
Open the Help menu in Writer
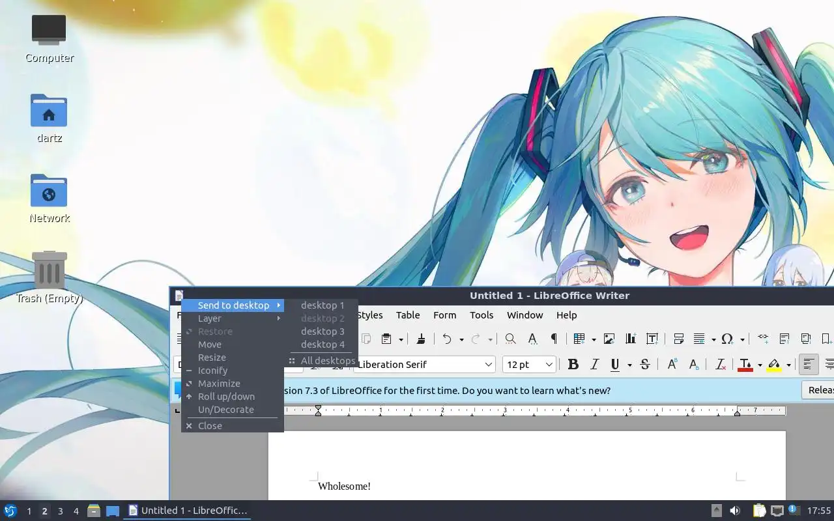(566, 315)
